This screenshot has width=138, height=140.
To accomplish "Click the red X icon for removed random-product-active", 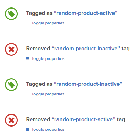I will (x=11, y=120).
